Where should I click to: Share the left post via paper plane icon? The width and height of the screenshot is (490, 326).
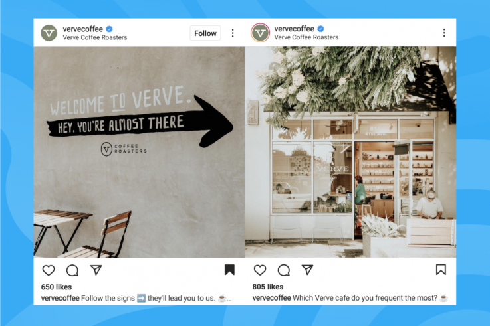[96, 270]
